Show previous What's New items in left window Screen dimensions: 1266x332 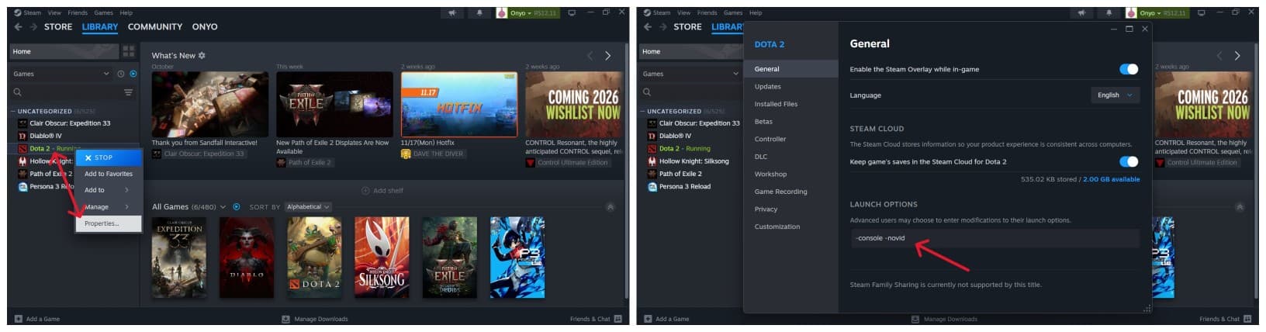(x=590, y=56)
